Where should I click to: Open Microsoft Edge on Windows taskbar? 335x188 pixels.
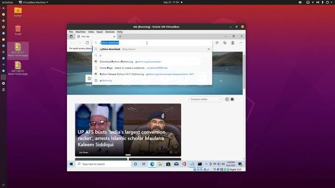click(152, 164)
